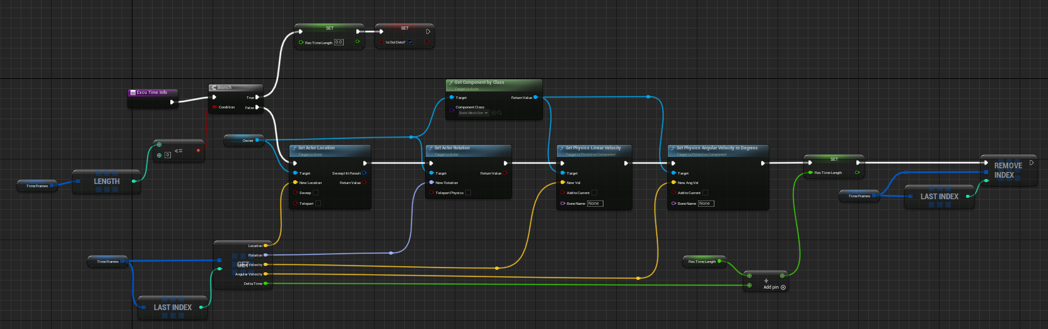This screenshot has height=329, width=1048.
Task: Click the Branch False execution pin
Action: pos(257,107)
